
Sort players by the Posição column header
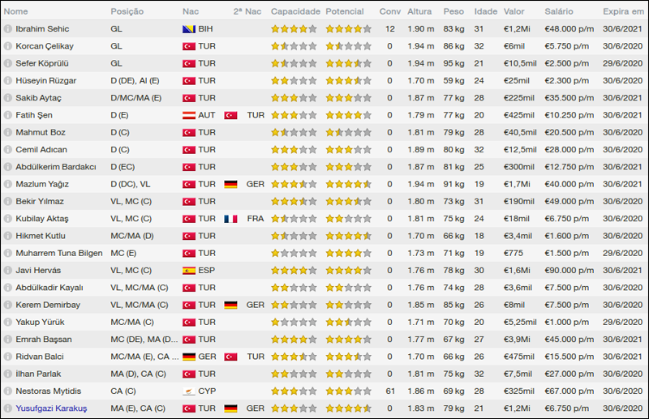point(127,12)
